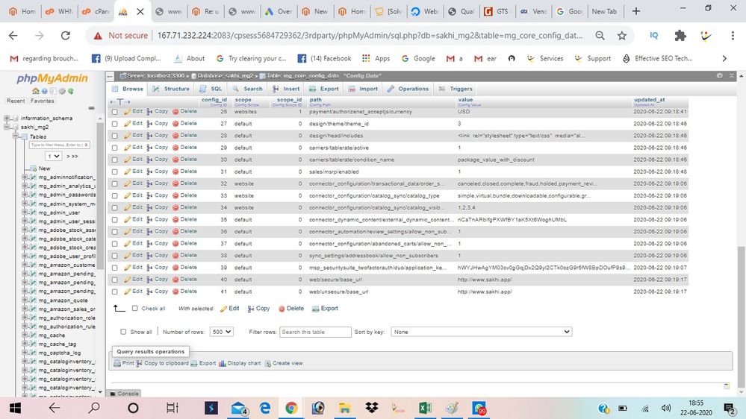Open the Triggers tab
The width and height of the screenshot is (746, 419).
pos(456,89)
